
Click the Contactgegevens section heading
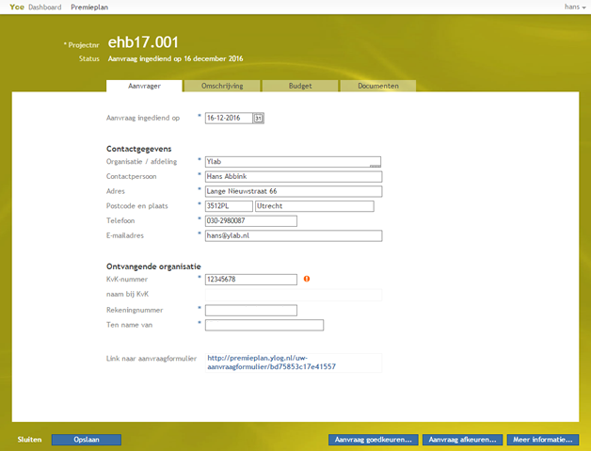point(138,149)
